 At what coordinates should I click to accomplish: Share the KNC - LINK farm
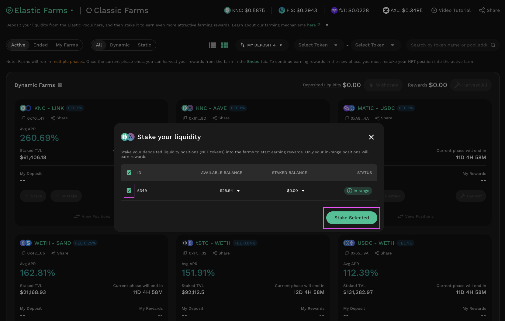(59, 118)
